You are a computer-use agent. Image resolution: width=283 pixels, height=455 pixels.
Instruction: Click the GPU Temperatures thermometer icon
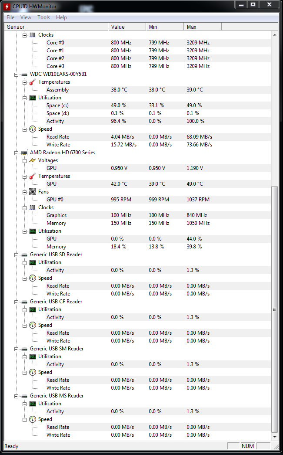(x=33, y=176)
